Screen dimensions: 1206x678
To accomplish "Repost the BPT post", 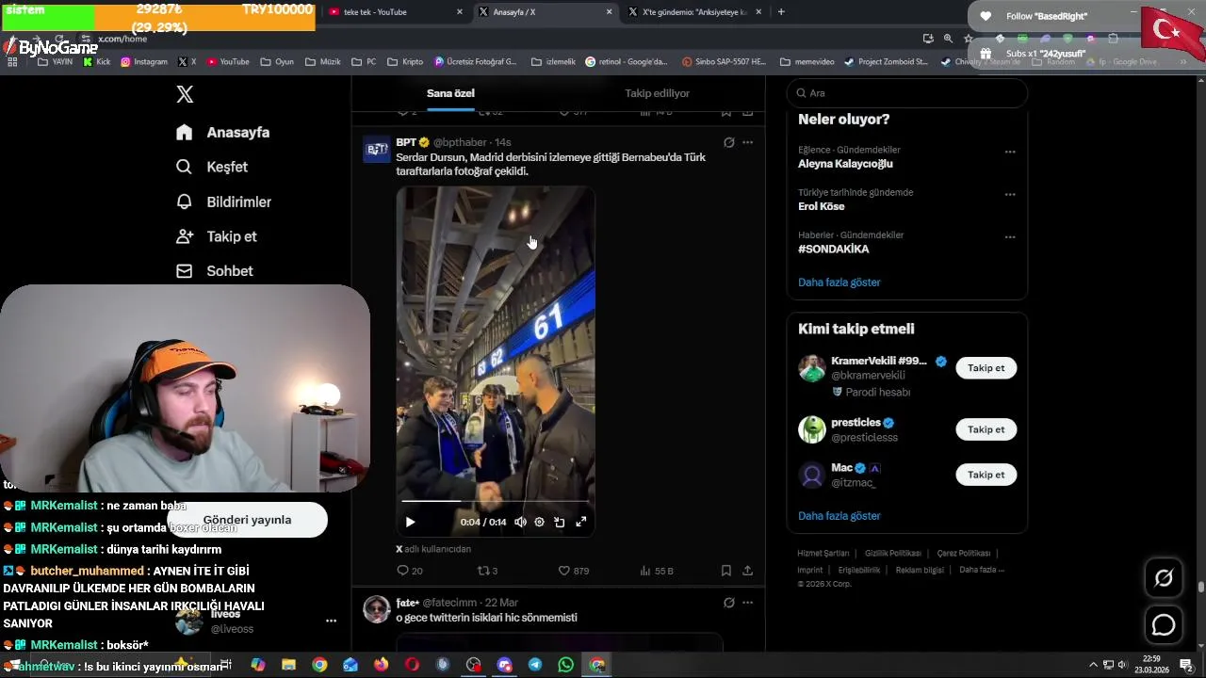I will tap(488, 571).
